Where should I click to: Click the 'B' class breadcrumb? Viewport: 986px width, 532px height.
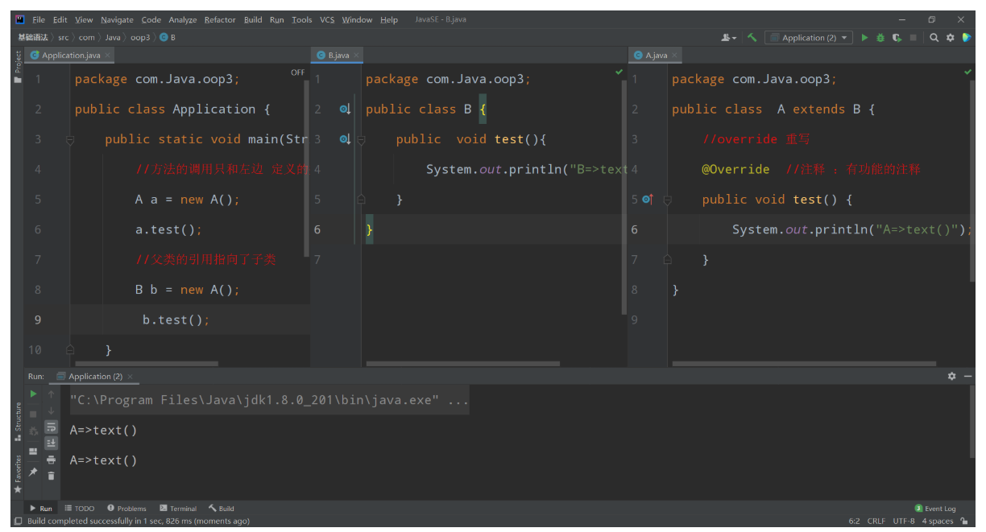(x=168, y=38)
